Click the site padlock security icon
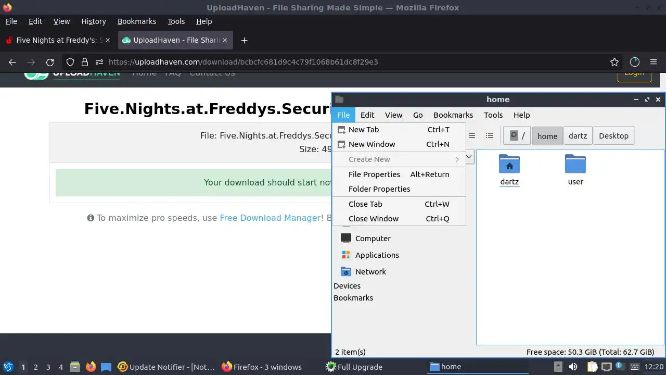This screenshot has height=375, width=666. tap(84, 62)
